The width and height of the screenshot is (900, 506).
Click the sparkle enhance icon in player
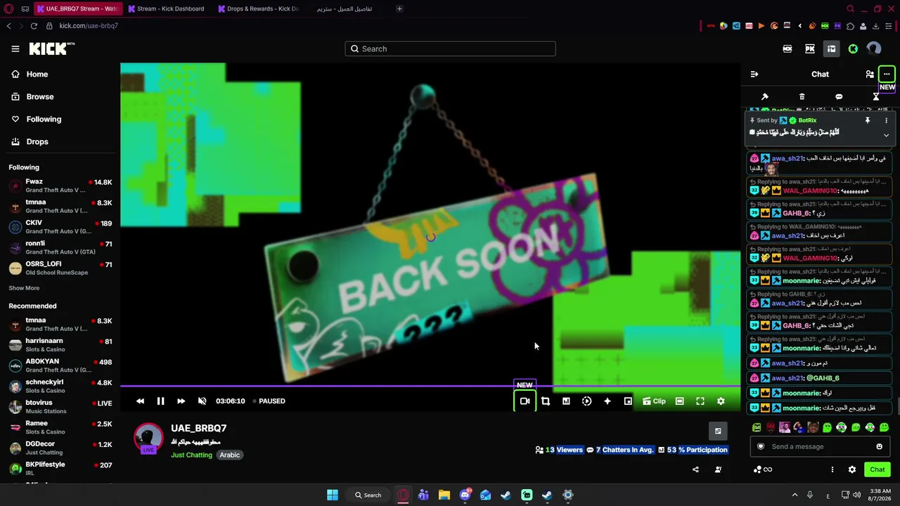tap(607, 401)
